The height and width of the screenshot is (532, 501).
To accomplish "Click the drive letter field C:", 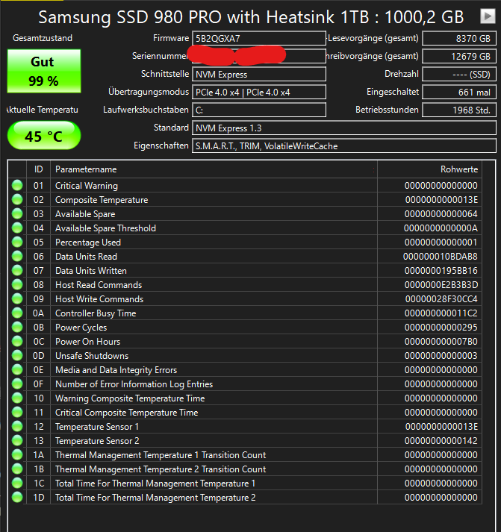I will 259,110.
